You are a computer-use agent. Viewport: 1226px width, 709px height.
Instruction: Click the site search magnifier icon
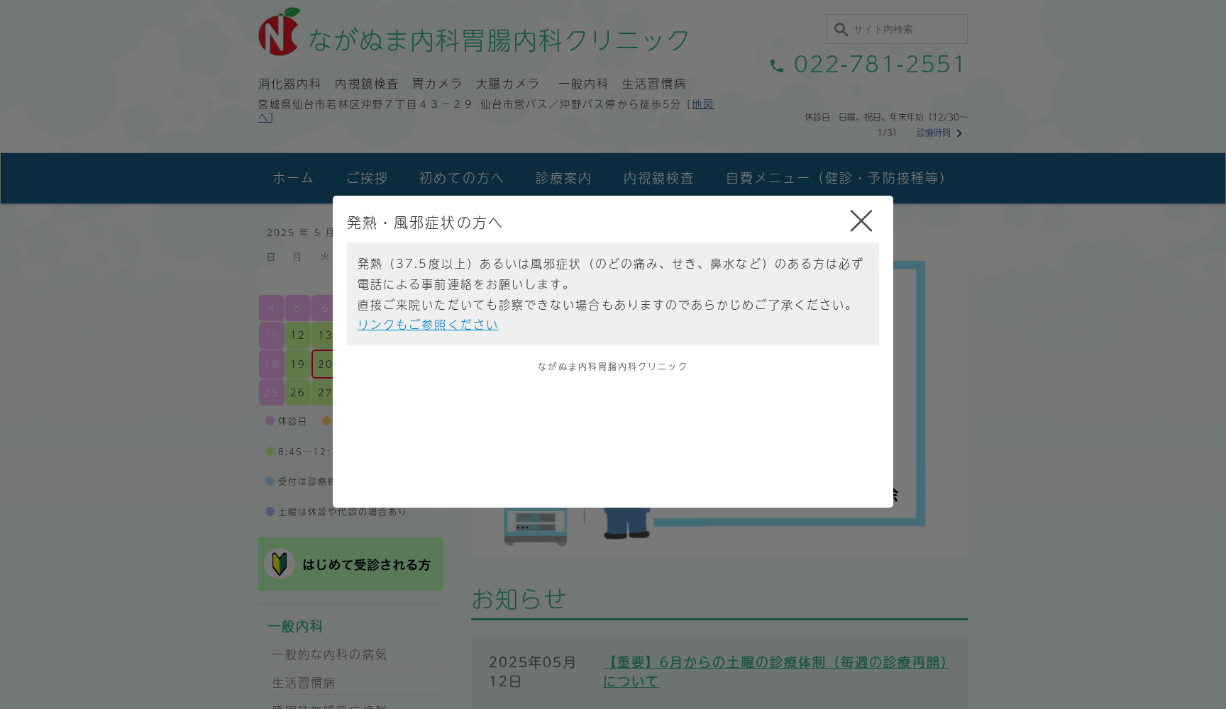[x=841, y=29]
